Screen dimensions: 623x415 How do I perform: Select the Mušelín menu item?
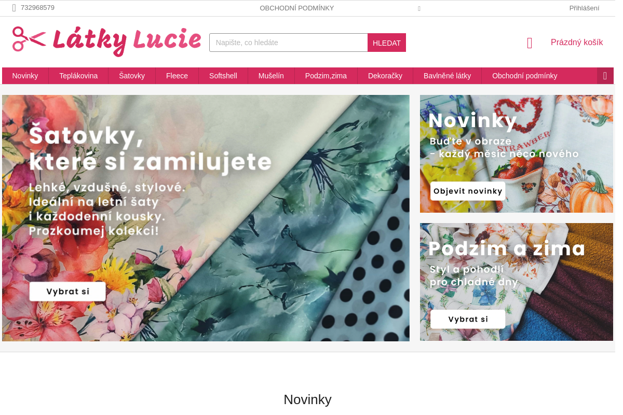tap(271, 76)
